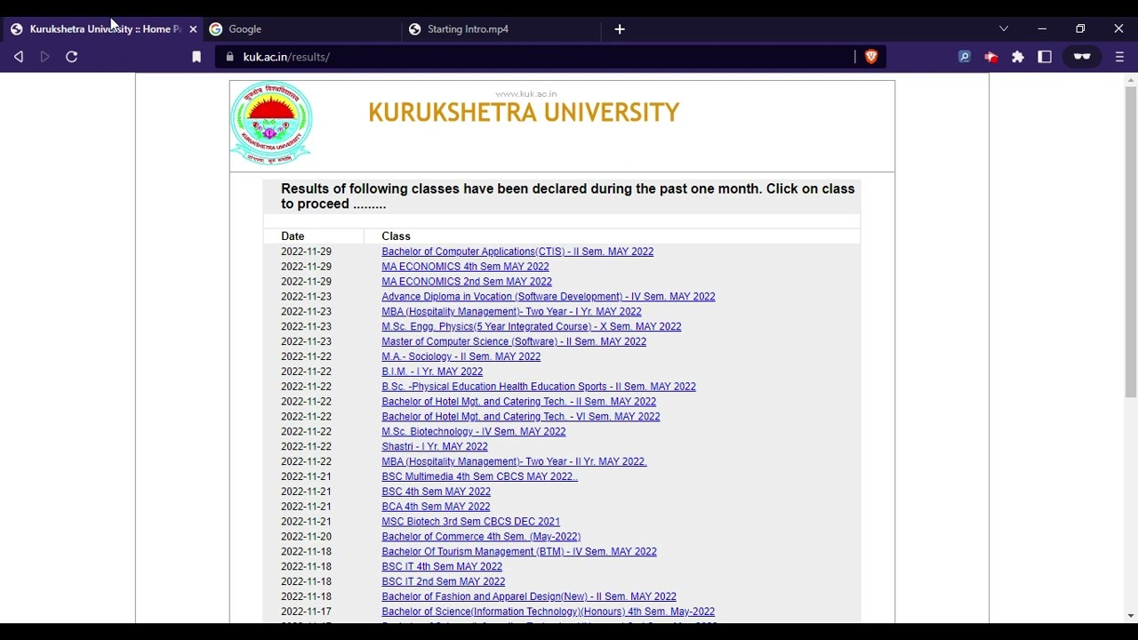Open Shastri - I Yr. MAY 2022
Viewport: 1138px width, 640px height.
[x=435, y=447]
